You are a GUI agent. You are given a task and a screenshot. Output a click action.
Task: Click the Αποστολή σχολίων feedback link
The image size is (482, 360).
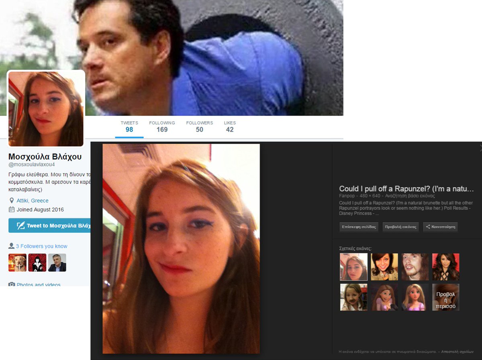click(x=457, y=352)
